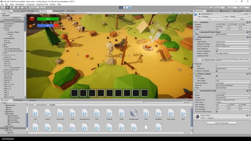This screenshot has width=251, height=141.
Task: Open the Axe C# script
Action: [x=35, y=113]
